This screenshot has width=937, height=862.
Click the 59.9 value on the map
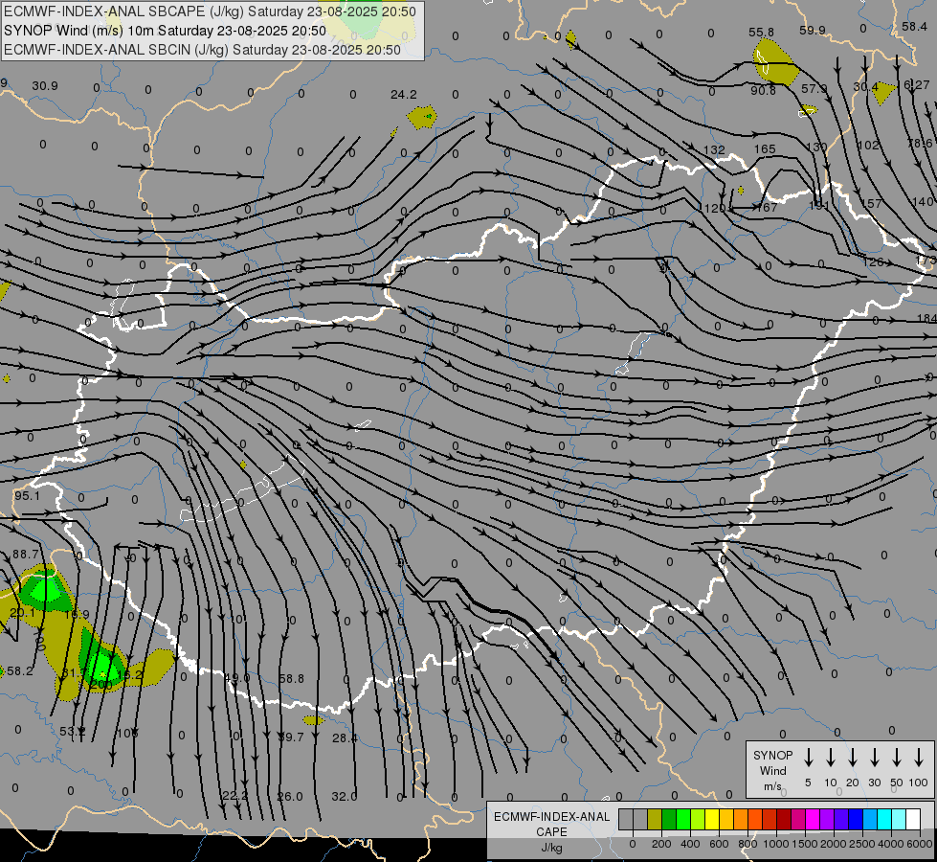click(x=813, y=30)
